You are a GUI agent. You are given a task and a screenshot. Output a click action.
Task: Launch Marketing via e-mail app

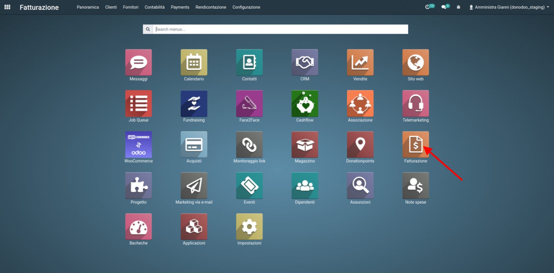(x=194, y=186)
